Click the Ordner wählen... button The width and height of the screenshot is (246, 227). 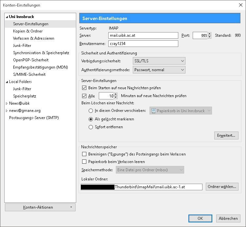(x=222, y=187)
